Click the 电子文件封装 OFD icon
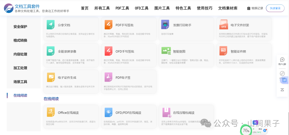Viewport: 289px width, 135px height. pyautogui.click(x=223, y=25)
